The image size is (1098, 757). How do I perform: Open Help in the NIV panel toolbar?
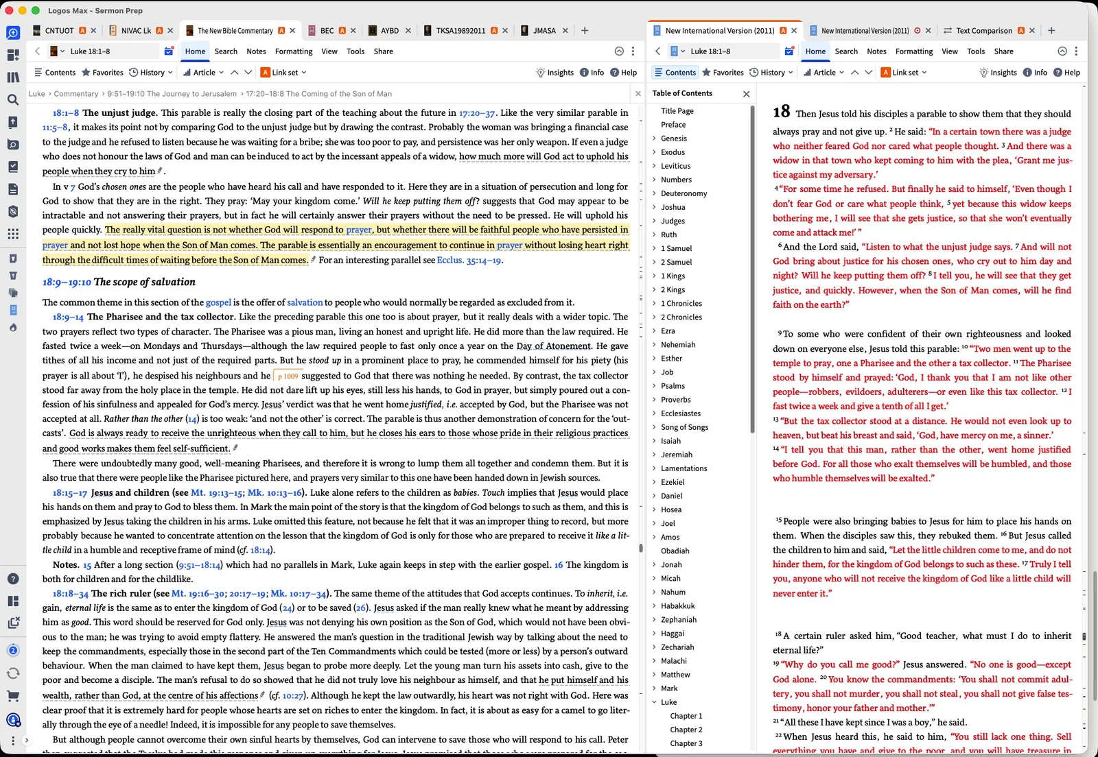1066,72
